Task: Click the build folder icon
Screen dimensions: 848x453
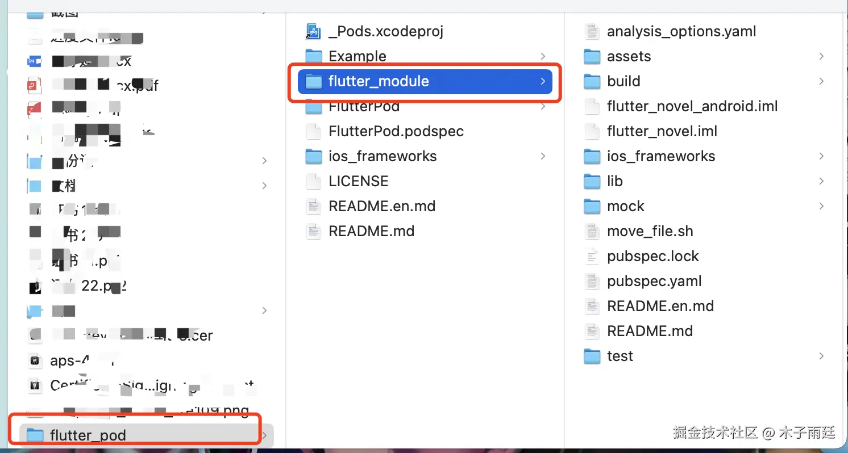Action: point(592,81)
